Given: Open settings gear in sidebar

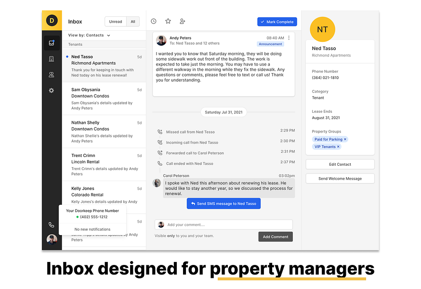Looking at the screenshot, I should click(x=51, y=91).
